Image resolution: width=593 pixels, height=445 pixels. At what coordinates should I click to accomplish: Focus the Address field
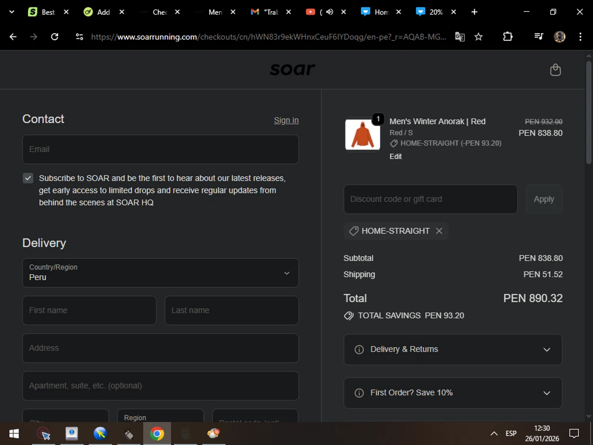161,348
